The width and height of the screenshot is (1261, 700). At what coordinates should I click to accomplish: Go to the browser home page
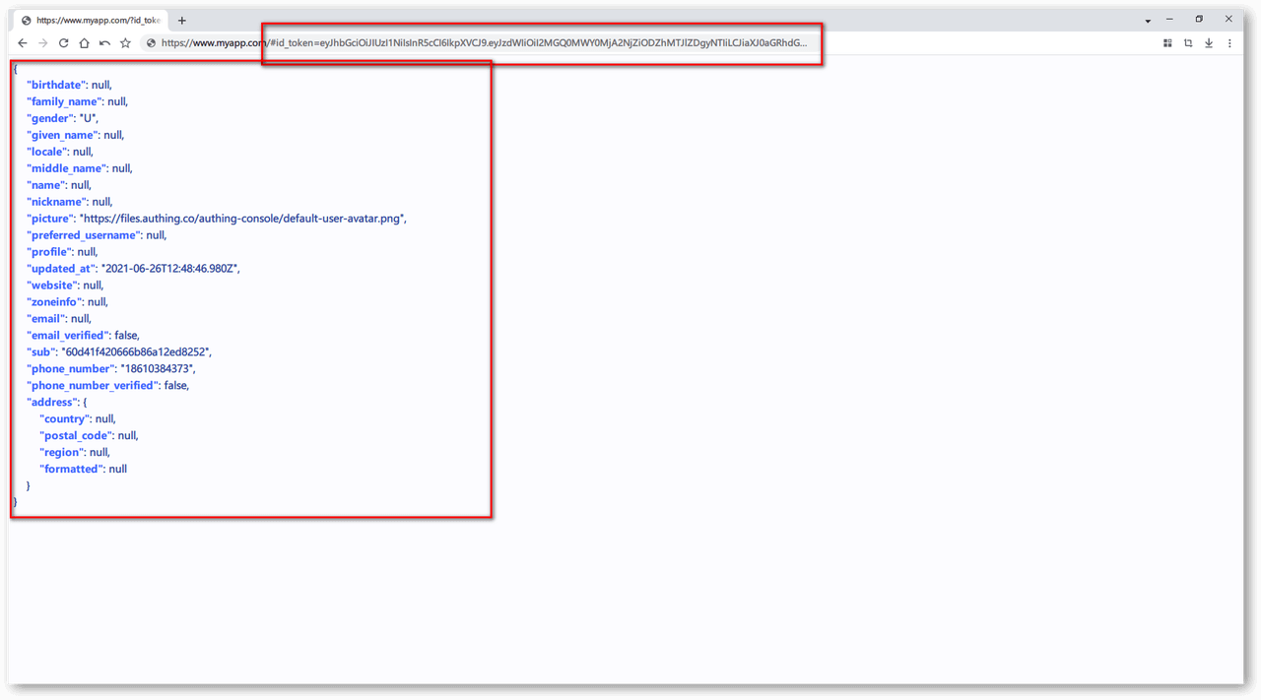[84, 43]
